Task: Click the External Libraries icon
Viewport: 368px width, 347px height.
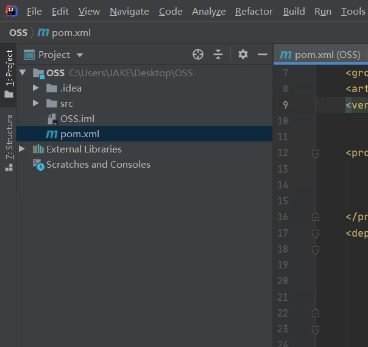Action: (38, 149)
